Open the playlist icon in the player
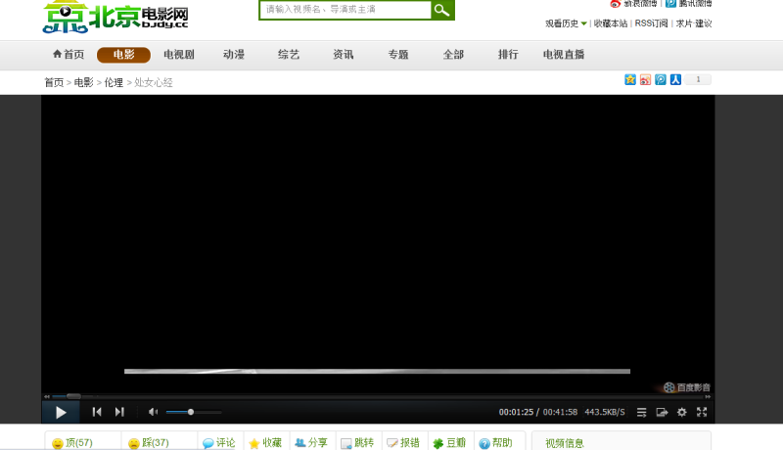 pos(642,412)
